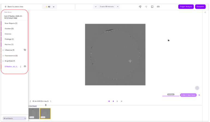Viewport: 210px width, 122px height.
Task: Select the Colonies item in sidebar
Action: pyautogui.click(x=8, y=34)
